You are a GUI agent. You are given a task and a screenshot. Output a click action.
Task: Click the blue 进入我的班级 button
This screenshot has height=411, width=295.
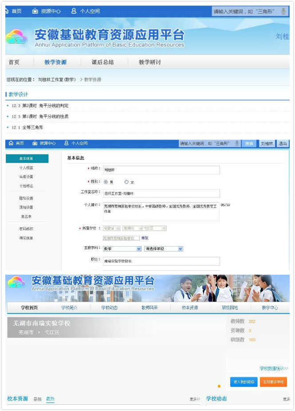tap(244, 382)
